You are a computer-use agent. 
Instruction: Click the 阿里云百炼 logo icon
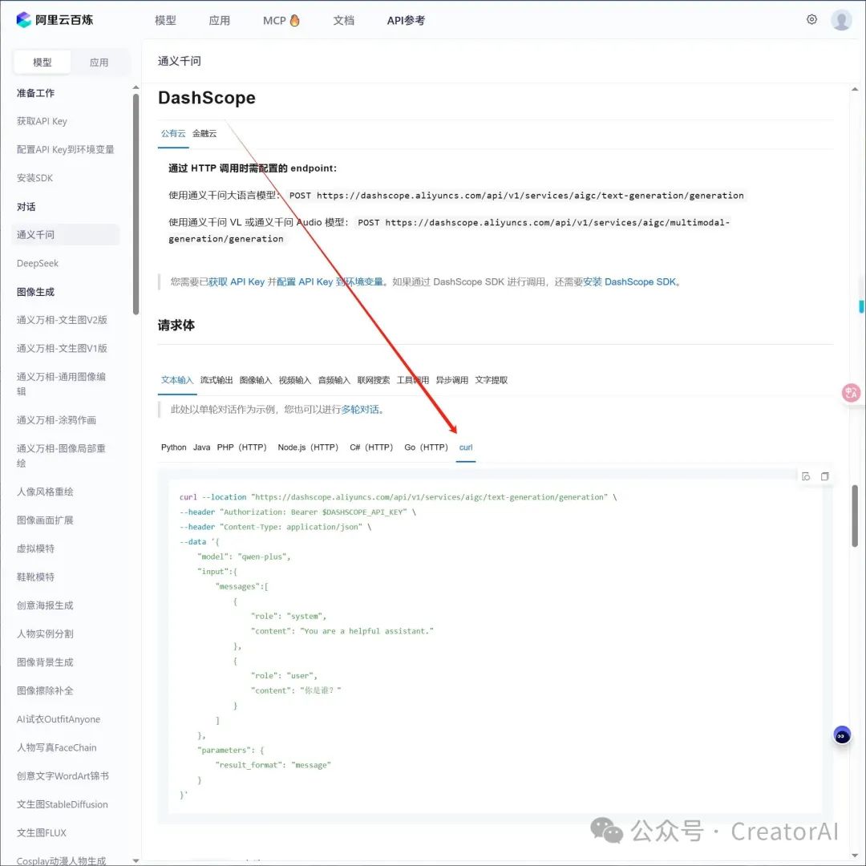click(x=23, y=20)
